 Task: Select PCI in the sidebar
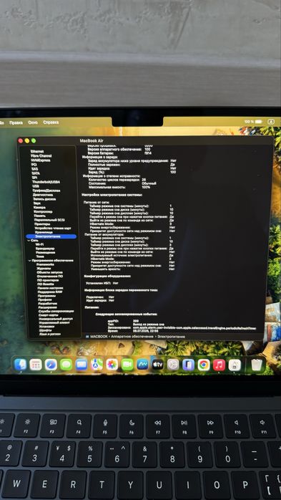[34, 165]
